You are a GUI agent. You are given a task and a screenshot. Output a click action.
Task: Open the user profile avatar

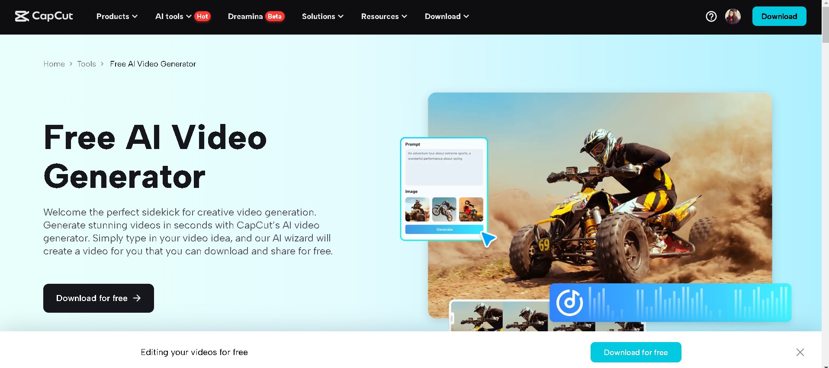(733, 16)
